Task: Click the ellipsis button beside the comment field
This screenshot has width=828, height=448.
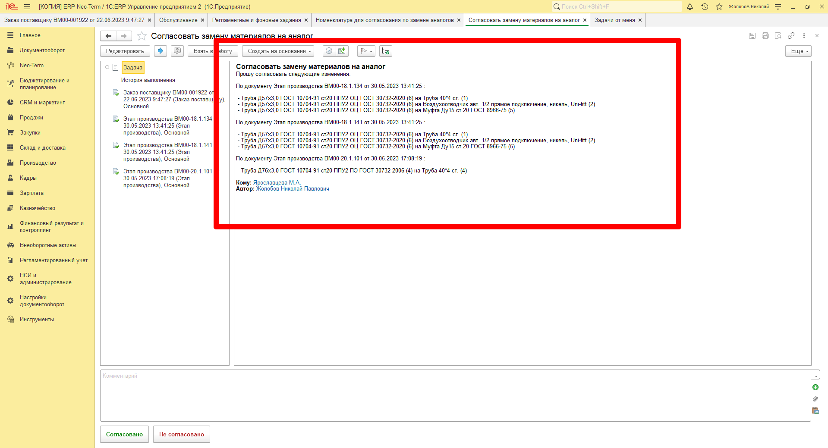Action: [815, 375]
